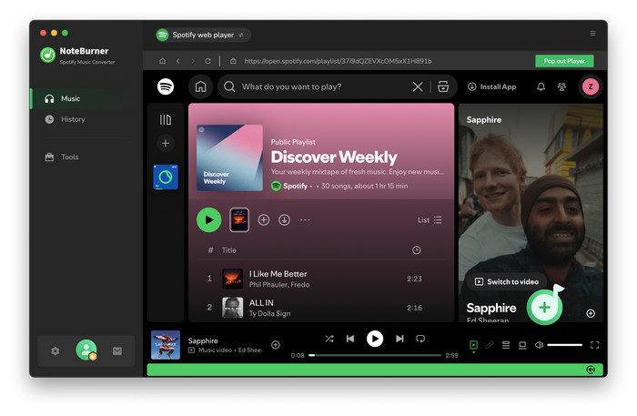Create a playlist with the plus icon

[166, 144]
